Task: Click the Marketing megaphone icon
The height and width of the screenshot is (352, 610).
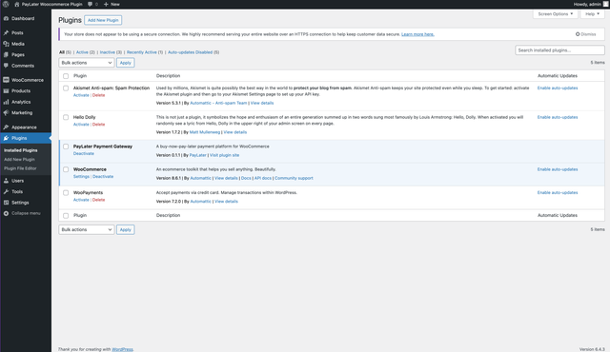Action: coord(6,112)
